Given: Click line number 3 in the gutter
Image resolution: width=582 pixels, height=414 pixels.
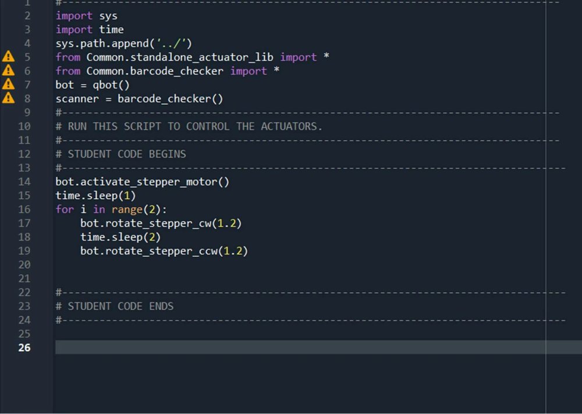Looking at the screenshot, I should coord(27,30).
